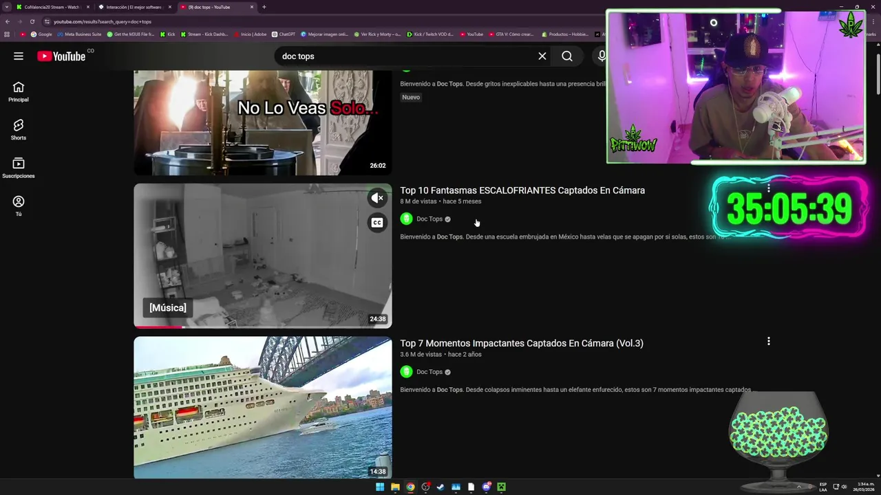This screenshot has width=881, height=495.
Task: Click the 8 M de vistas text
Action: [418, 201]
